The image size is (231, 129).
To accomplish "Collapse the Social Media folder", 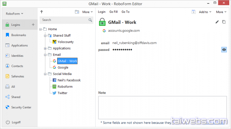I will [x=45, y=74].
